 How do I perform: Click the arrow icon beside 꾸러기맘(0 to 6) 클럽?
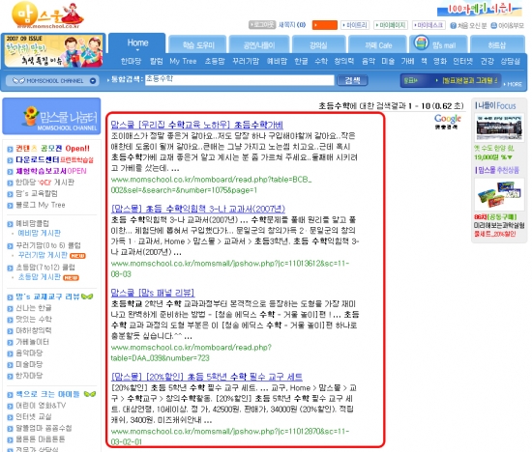[x=11, y=246]
